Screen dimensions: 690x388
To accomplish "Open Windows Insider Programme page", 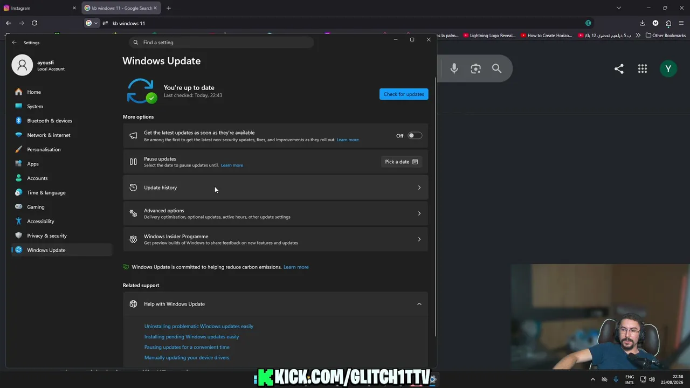I will (275, 239).
